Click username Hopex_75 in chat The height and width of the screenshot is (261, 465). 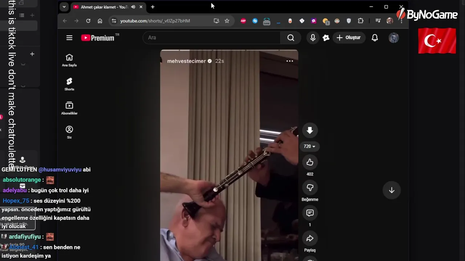(x=16, y=201)
